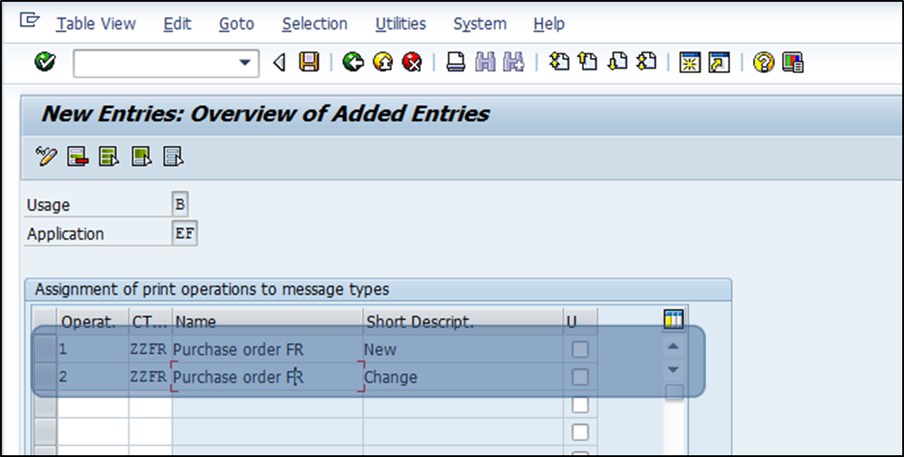Image resolution: width=904 pixels, height=457 pixels.
Task: Click the green Enter checkmark icon
Action: point(45,61)
